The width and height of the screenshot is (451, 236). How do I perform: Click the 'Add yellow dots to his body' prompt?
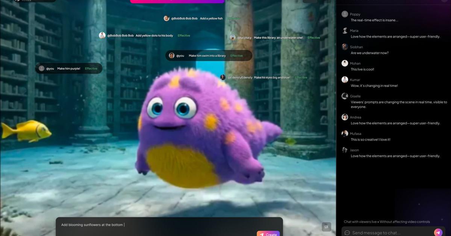click(x=154, y=36)
